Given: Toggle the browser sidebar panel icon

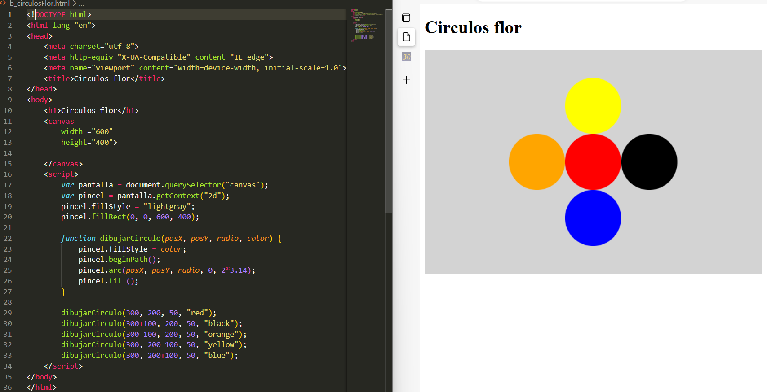Looking at the screenshot, I should (x=406, y=17).
